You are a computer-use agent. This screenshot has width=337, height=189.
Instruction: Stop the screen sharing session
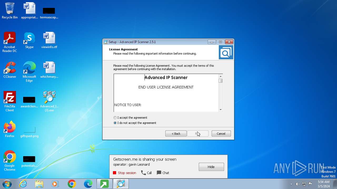(x=125, y=173)
